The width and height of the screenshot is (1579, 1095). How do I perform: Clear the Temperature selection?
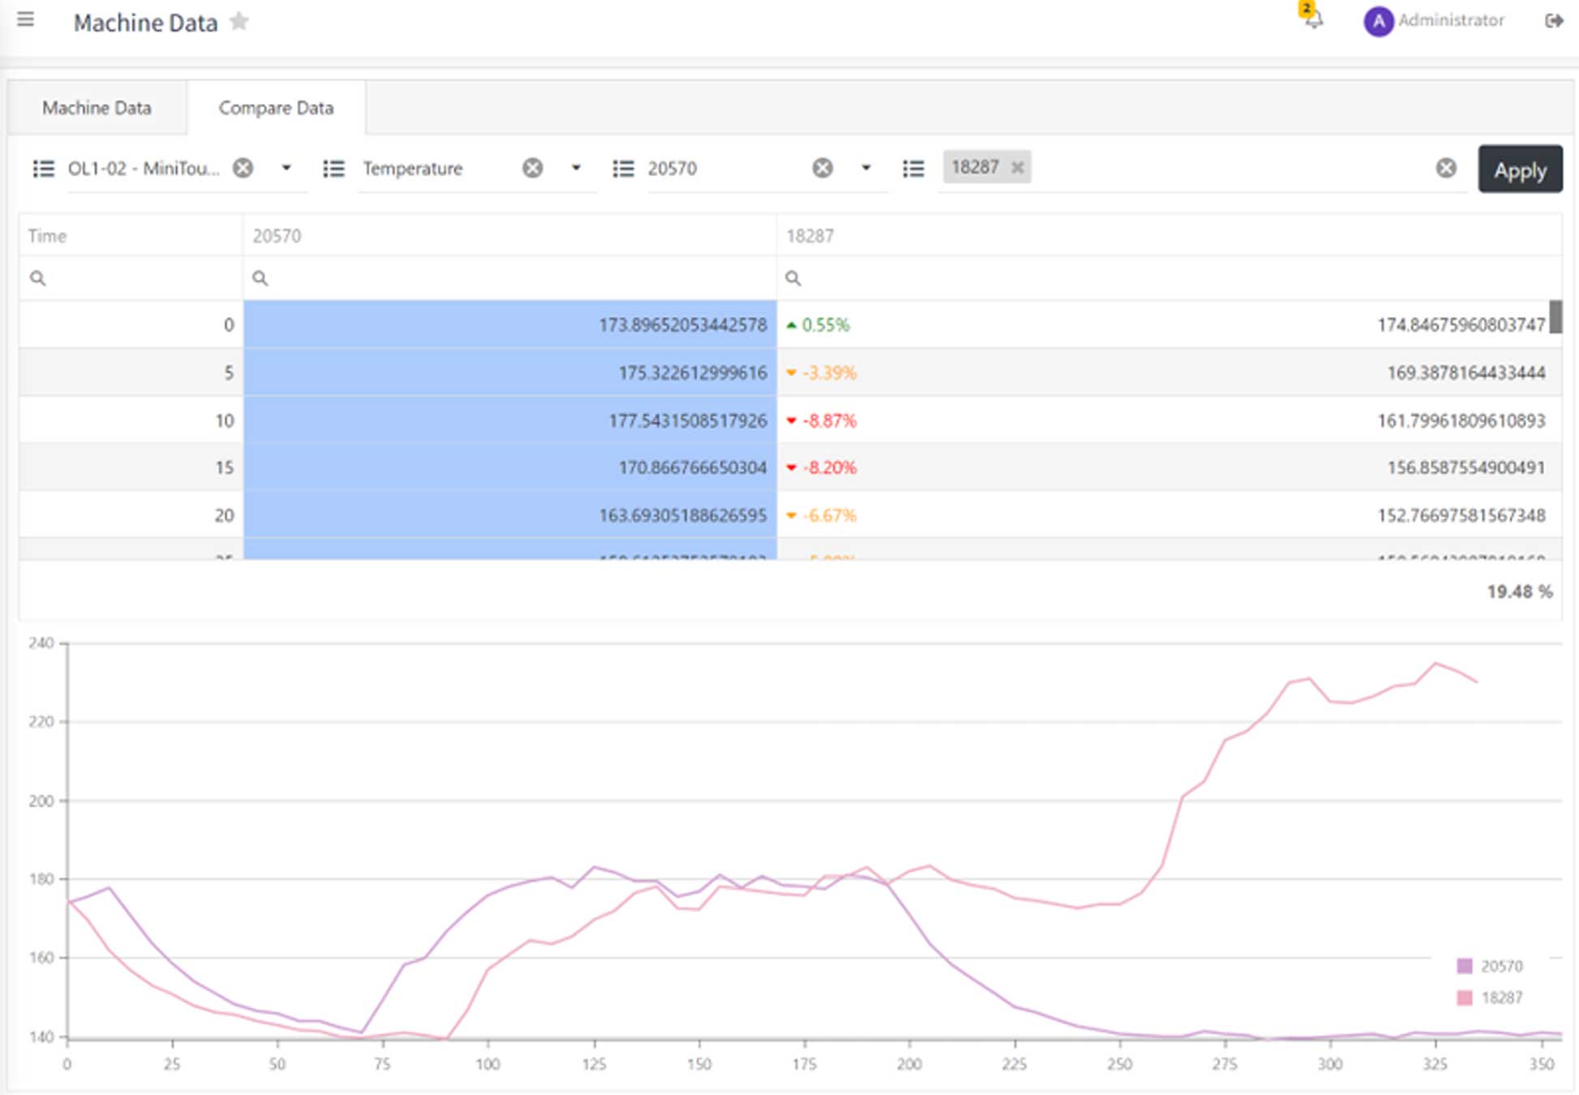pos(532,168)
